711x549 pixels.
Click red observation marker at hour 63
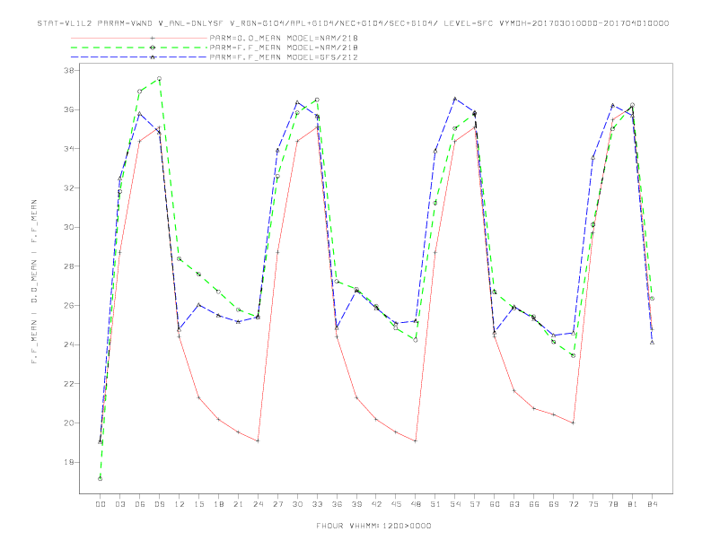click(x=514, y=391)
